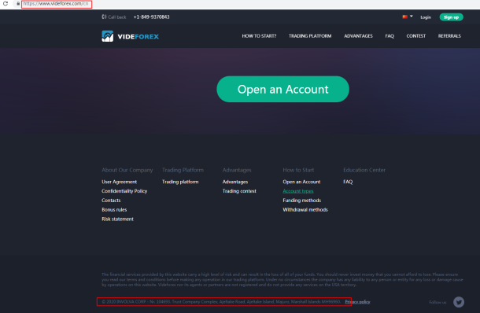Image resolution: width=480 pixels, height=313 pixels.
Task: Open Trading platform footer link
Action: 180,182
